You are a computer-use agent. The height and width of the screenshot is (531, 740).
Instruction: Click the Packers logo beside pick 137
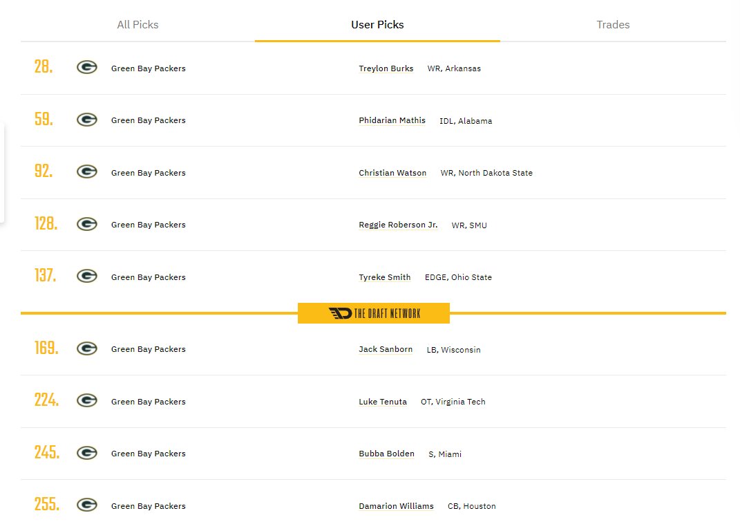click(x=87, y=277)
